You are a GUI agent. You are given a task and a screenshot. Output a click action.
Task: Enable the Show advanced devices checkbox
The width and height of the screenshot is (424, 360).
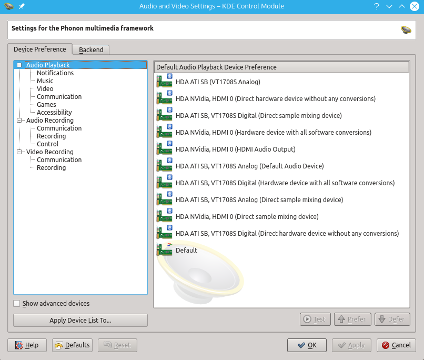[17, 304]
